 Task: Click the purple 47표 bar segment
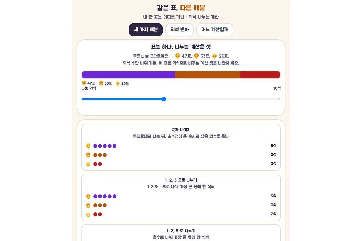tap(129, 75)
